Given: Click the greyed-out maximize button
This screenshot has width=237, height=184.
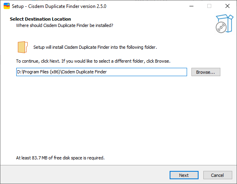Looking at the screenshot, I should pos(209,6).
